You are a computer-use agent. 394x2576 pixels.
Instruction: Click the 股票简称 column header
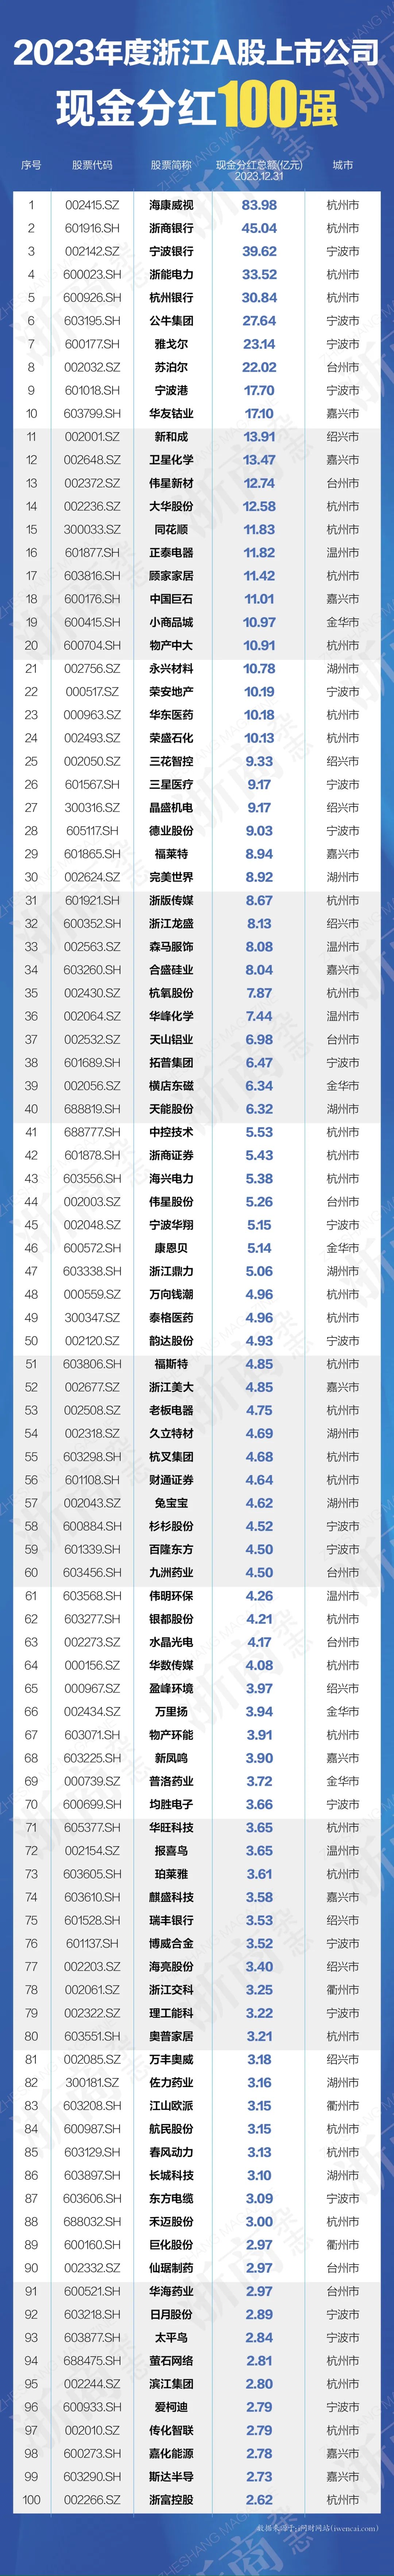pos(171,165)
